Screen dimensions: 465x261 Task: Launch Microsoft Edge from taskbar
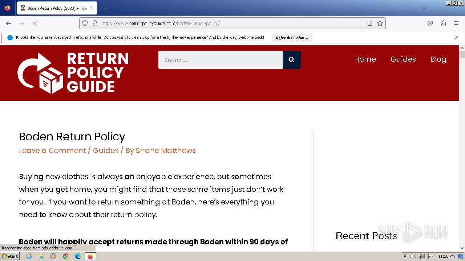[78, 256]
